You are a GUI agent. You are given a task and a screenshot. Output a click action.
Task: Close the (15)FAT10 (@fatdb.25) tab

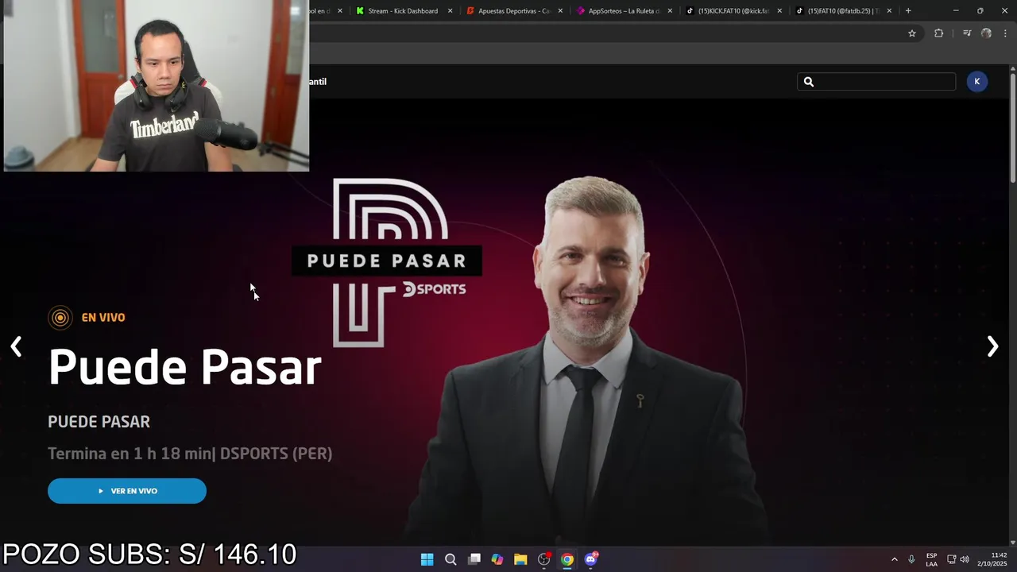(x=889, y=11)
